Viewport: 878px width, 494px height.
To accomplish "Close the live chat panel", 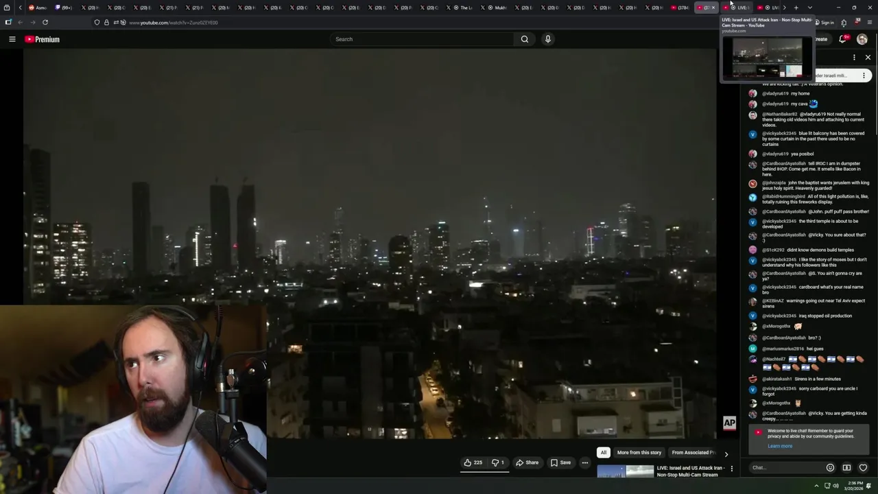I will [868, 58].
